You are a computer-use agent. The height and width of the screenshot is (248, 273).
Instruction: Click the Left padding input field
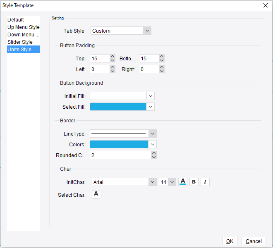(100, 69)
